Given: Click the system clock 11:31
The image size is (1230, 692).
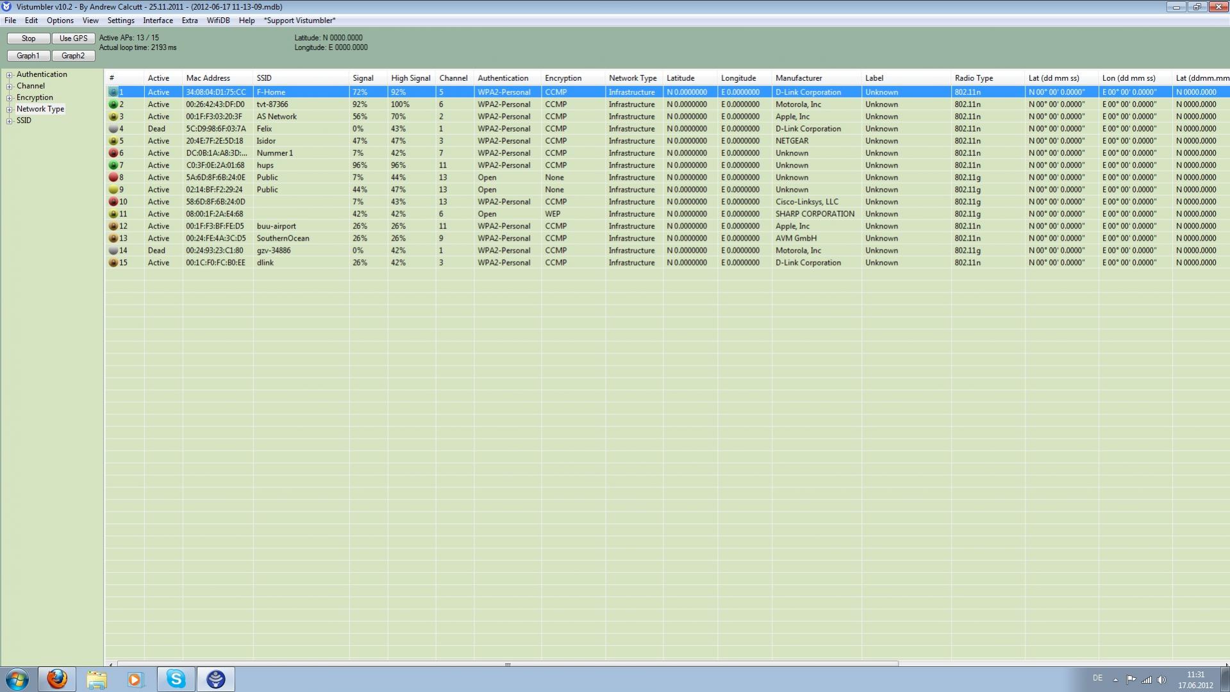Looking at the screenshot, I should coord(1196,675).
